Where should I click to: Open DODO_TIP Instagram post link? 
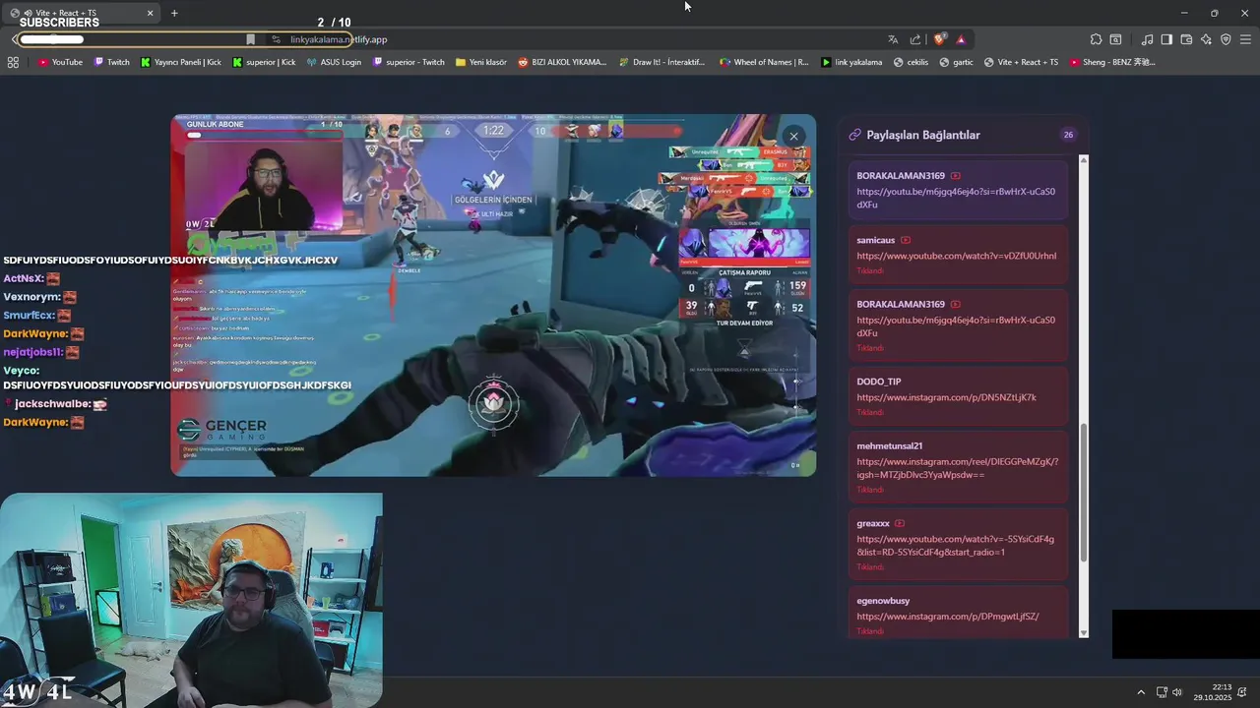pos(946,397)
